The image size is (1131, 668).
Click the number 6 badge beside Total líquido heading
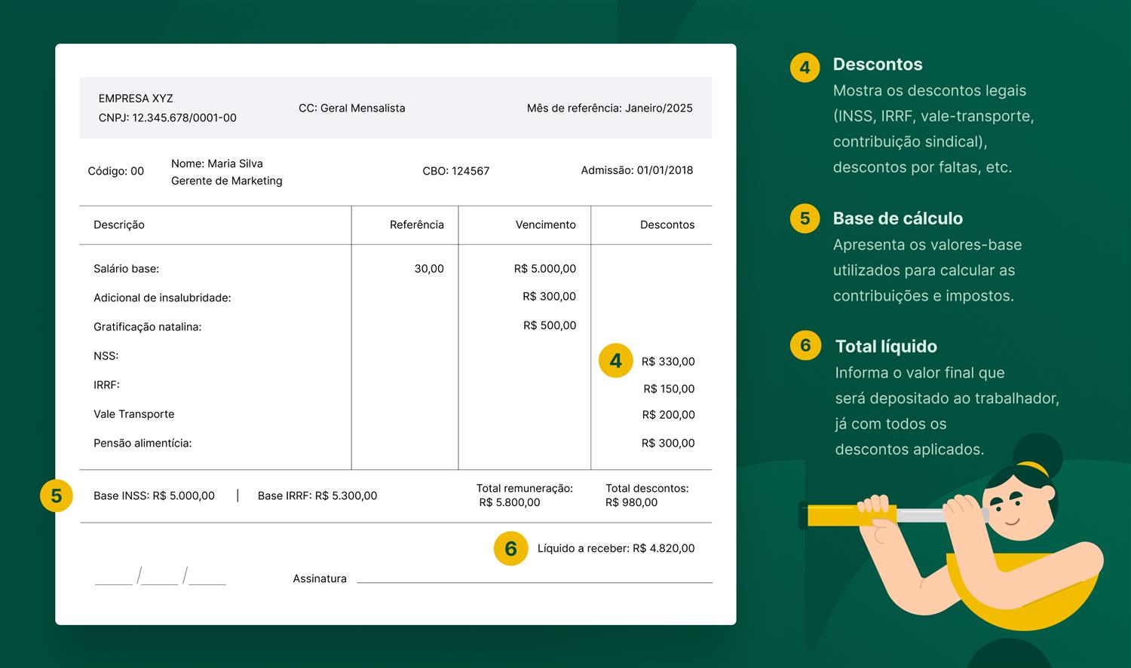805,346
